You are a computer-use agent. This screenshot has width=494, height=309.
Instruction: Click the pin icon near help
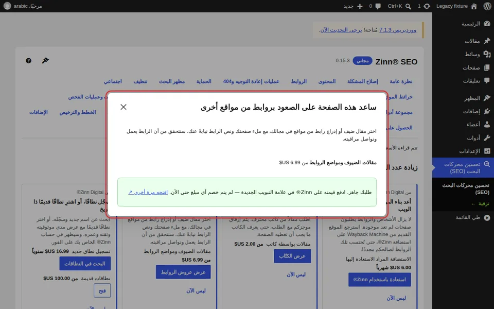click(45, 61)
